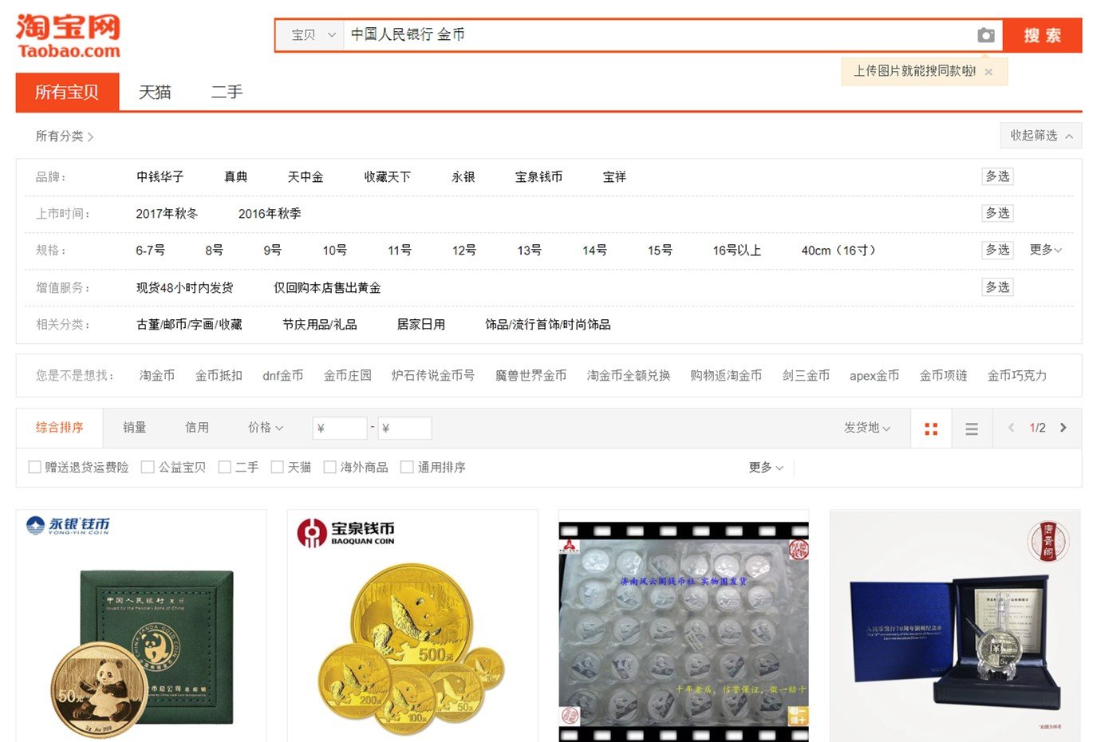Check the 海外商品 overseas products option
Screen dimensions: 1113x742
(330, 467)
